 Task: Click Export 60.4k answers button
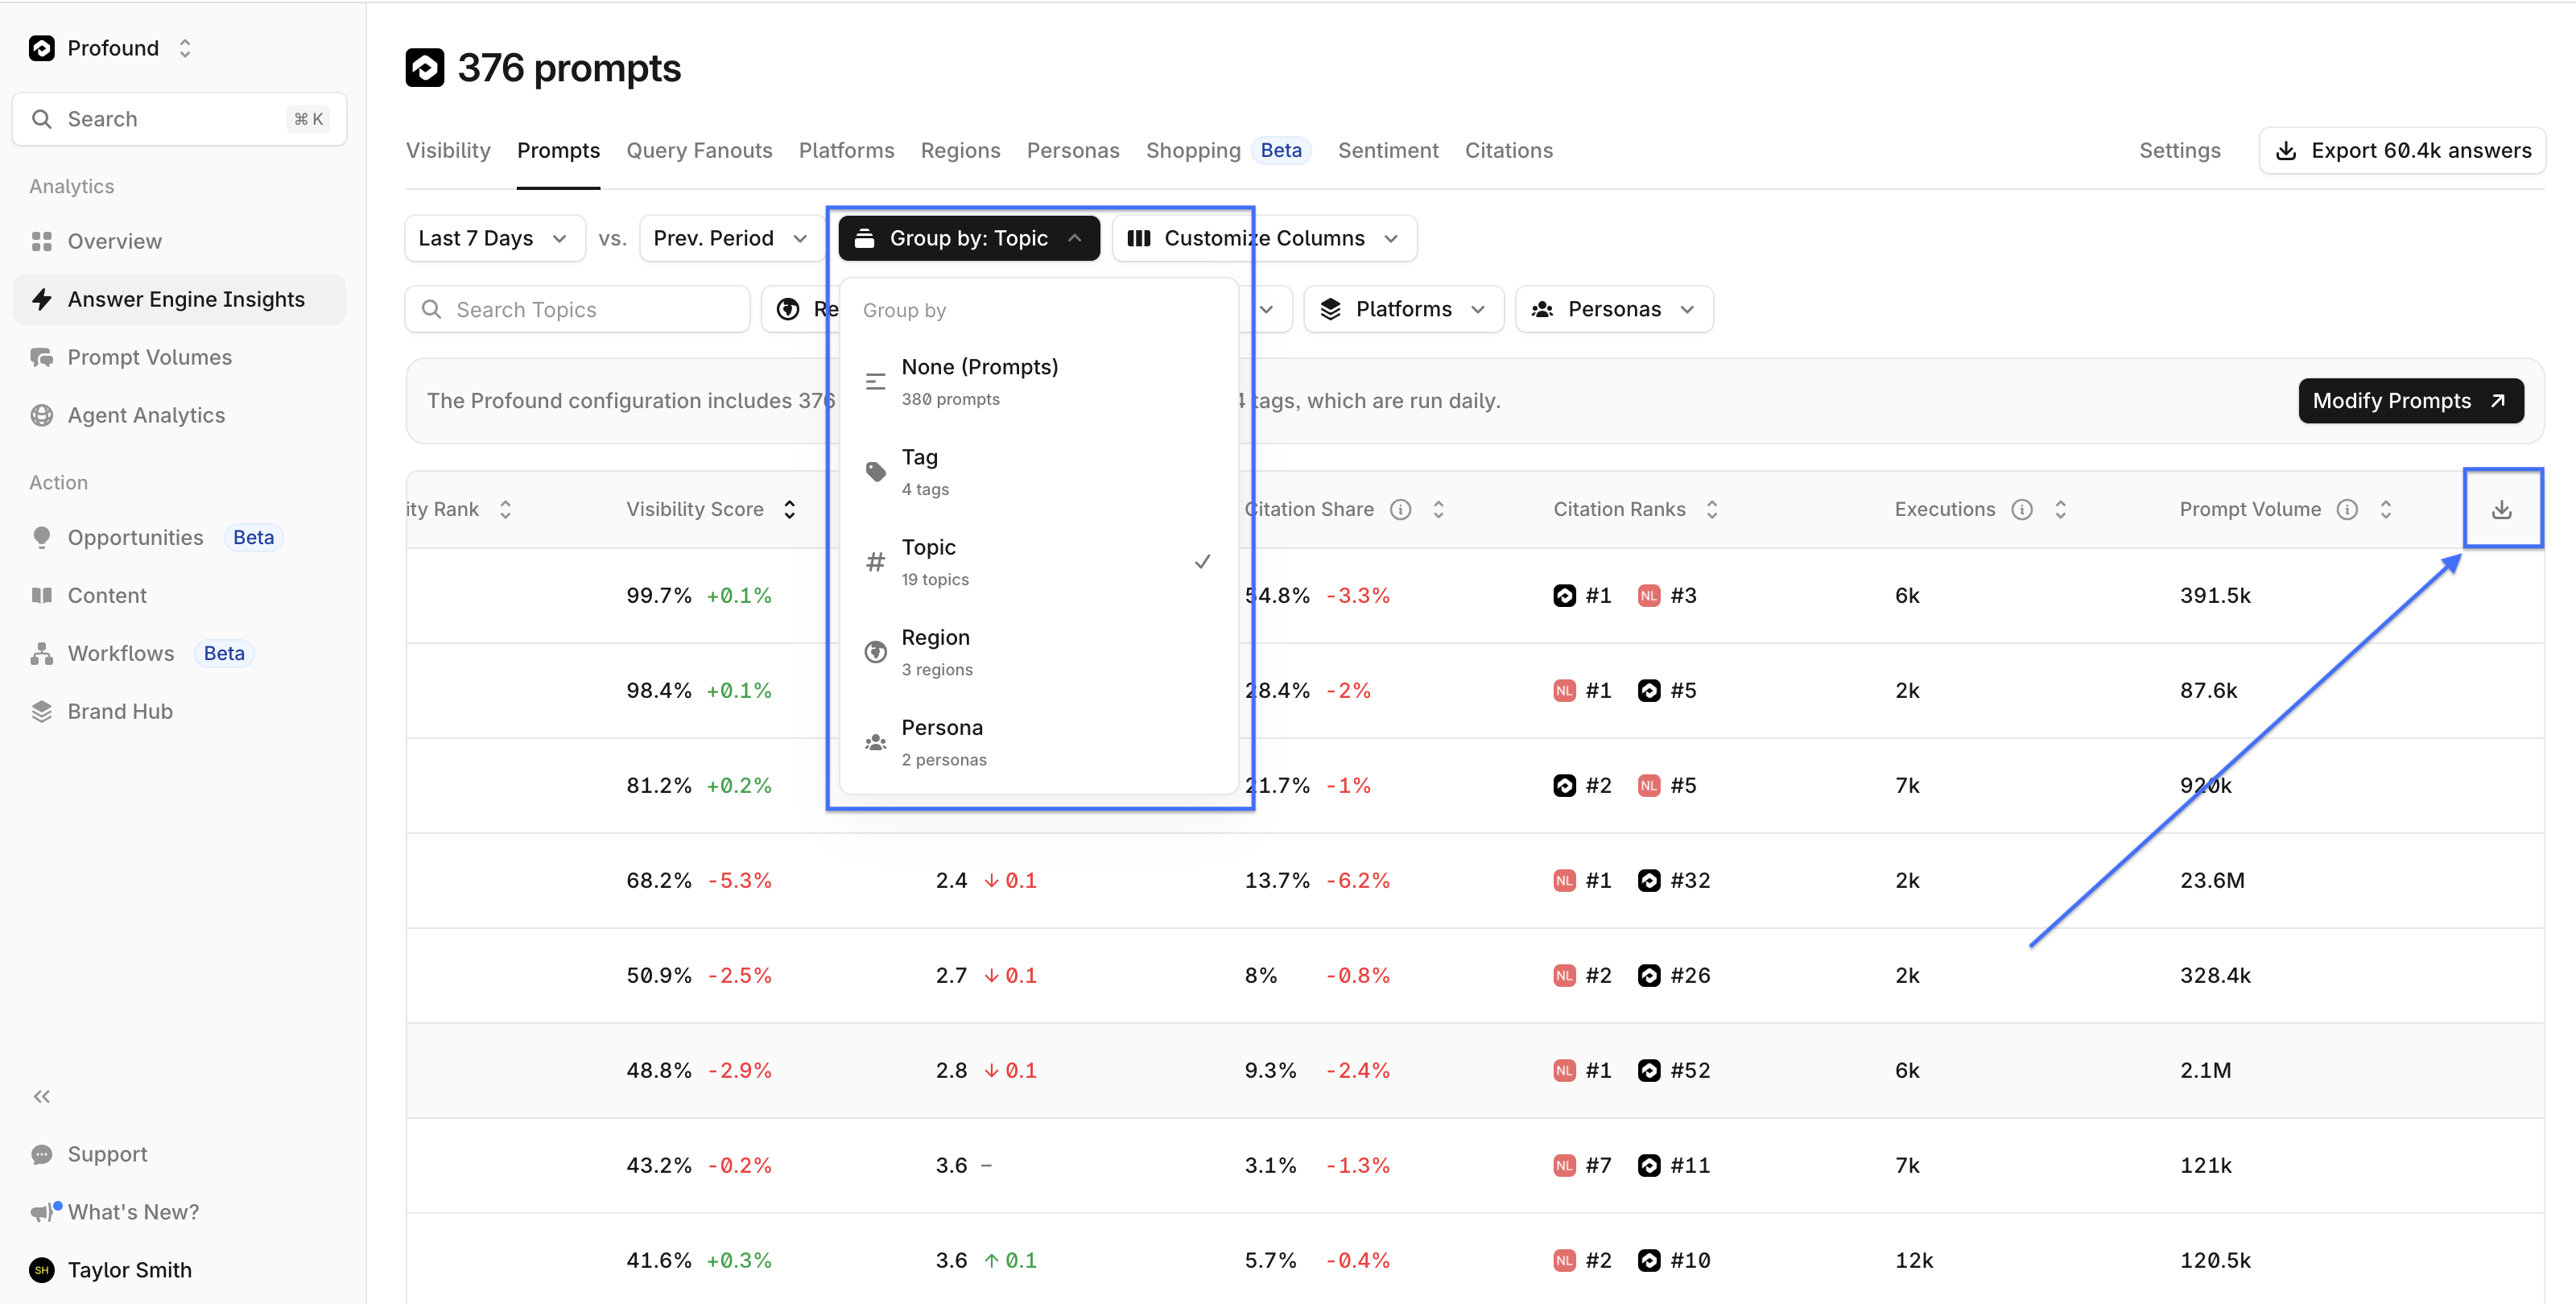pos(2402,150)
